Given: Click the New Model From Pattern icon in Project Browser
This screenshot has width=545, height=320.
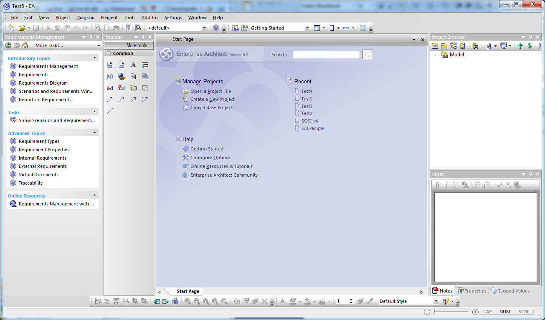Looking at the screenshot, I should [435, 45].
